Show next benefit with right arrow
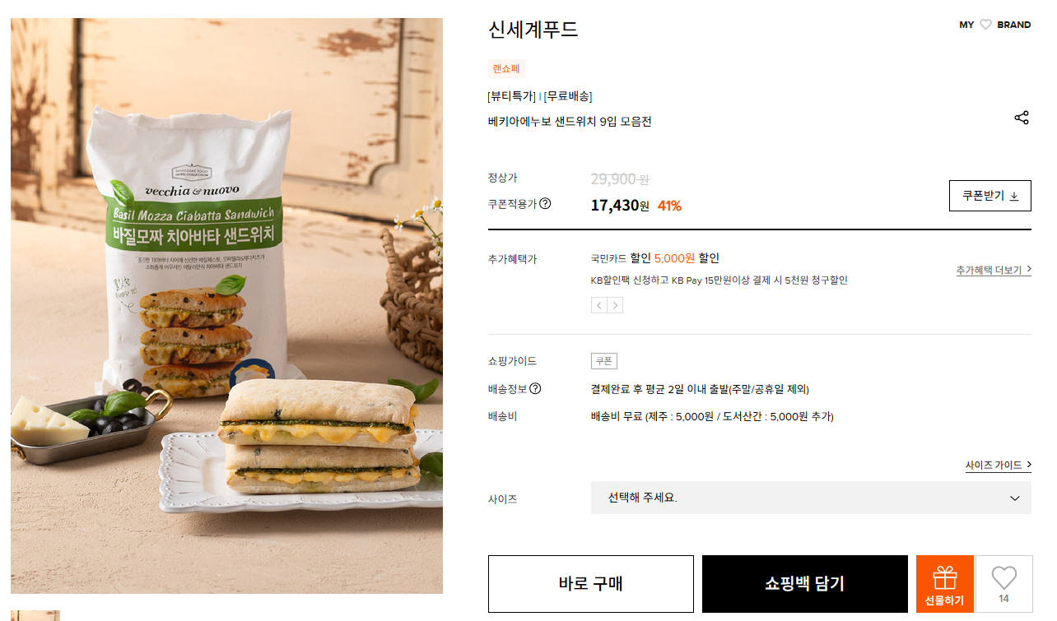Image resolution: width=1057 pixels, height=621 pixels. pos(615,305)
